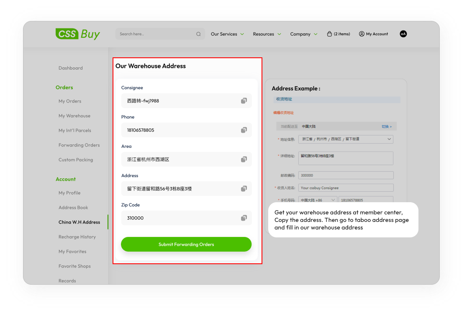Open My Account in header
The image size is (467, 314).
373,34
